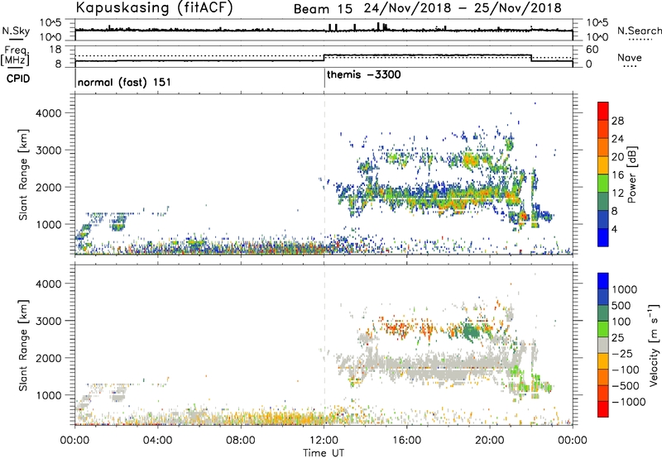The image size is (662, 458).
Task: Click the '60' Nave axis tick
Action: click(x=592, y=50)
